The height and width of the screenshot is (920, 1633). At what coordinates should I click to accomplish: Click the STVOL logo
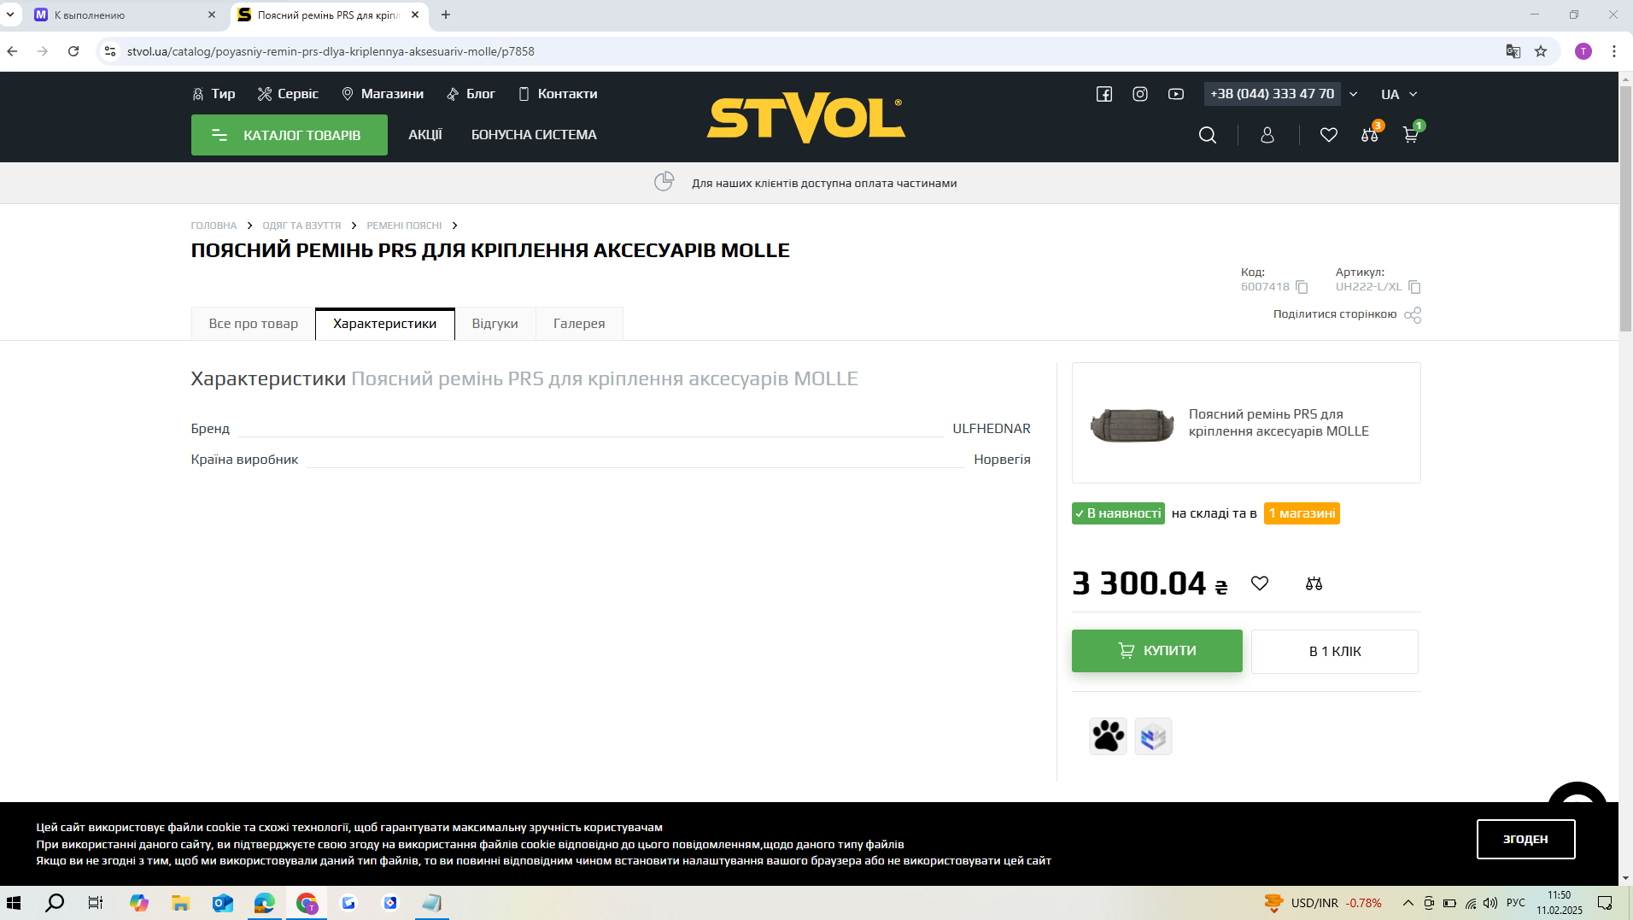point(806,118)
